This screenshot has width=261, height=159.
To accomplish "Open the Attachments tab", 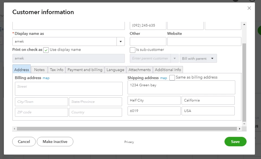I will pos(139,70).
